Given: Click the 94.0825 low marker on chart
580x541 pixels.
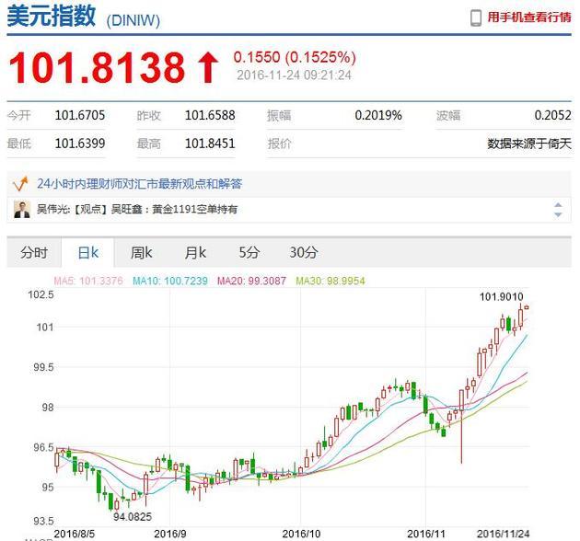Looking at the screenshot, I should point(133,517).
